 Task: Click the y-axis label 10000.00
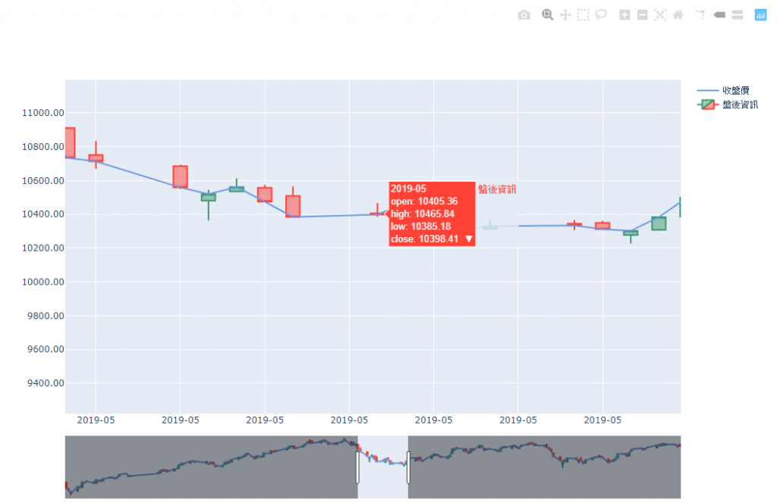43,282
